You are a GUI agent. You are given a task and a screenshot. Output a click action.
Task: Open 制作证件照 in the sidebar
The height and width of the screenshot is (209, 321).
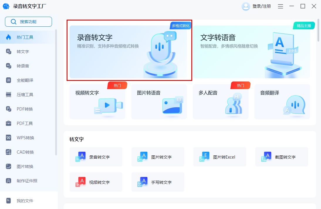pos(28,181)
